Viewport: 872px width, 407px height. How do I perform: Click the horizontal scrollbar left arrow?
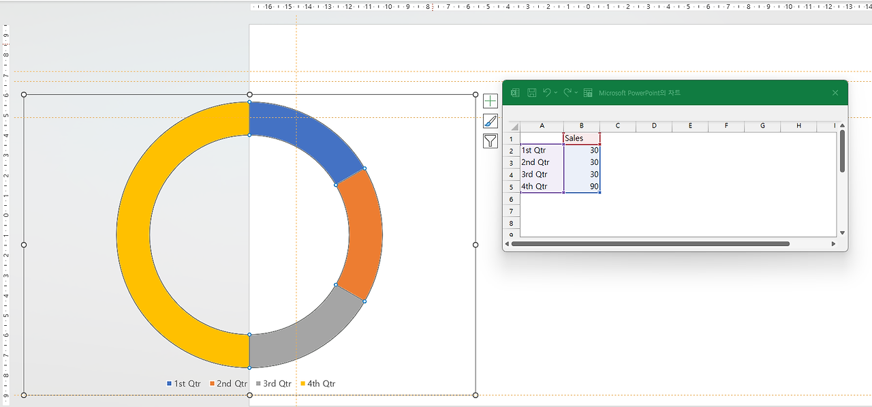coord(507,243)
